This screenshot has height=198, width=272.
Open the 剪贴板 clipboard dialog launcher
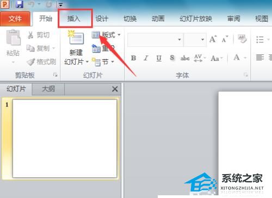[55, 75]
